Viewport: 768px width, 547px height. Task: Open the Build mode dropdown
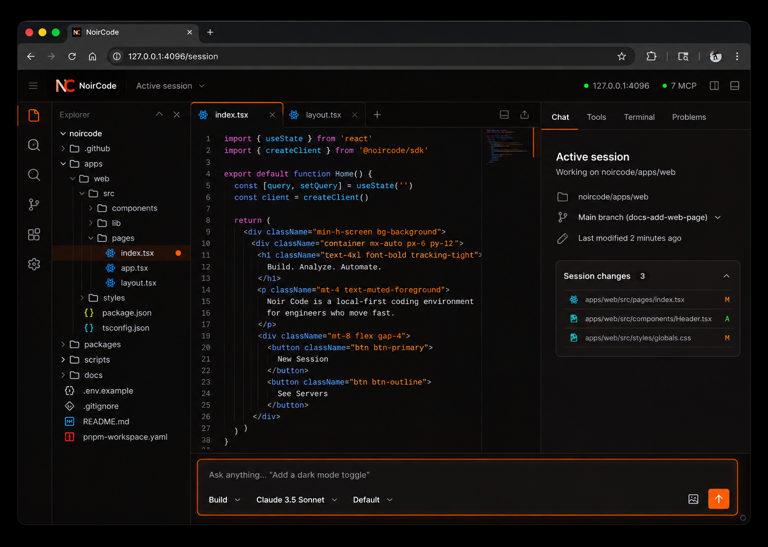pyautogui.click(x=225, y=500)
